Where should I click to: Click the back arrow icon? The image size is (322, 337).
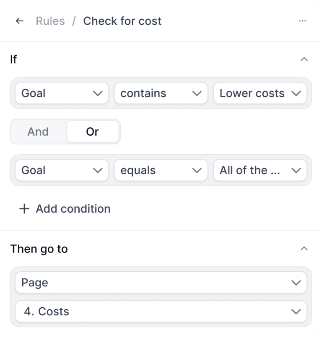click(x=19, y=21)
